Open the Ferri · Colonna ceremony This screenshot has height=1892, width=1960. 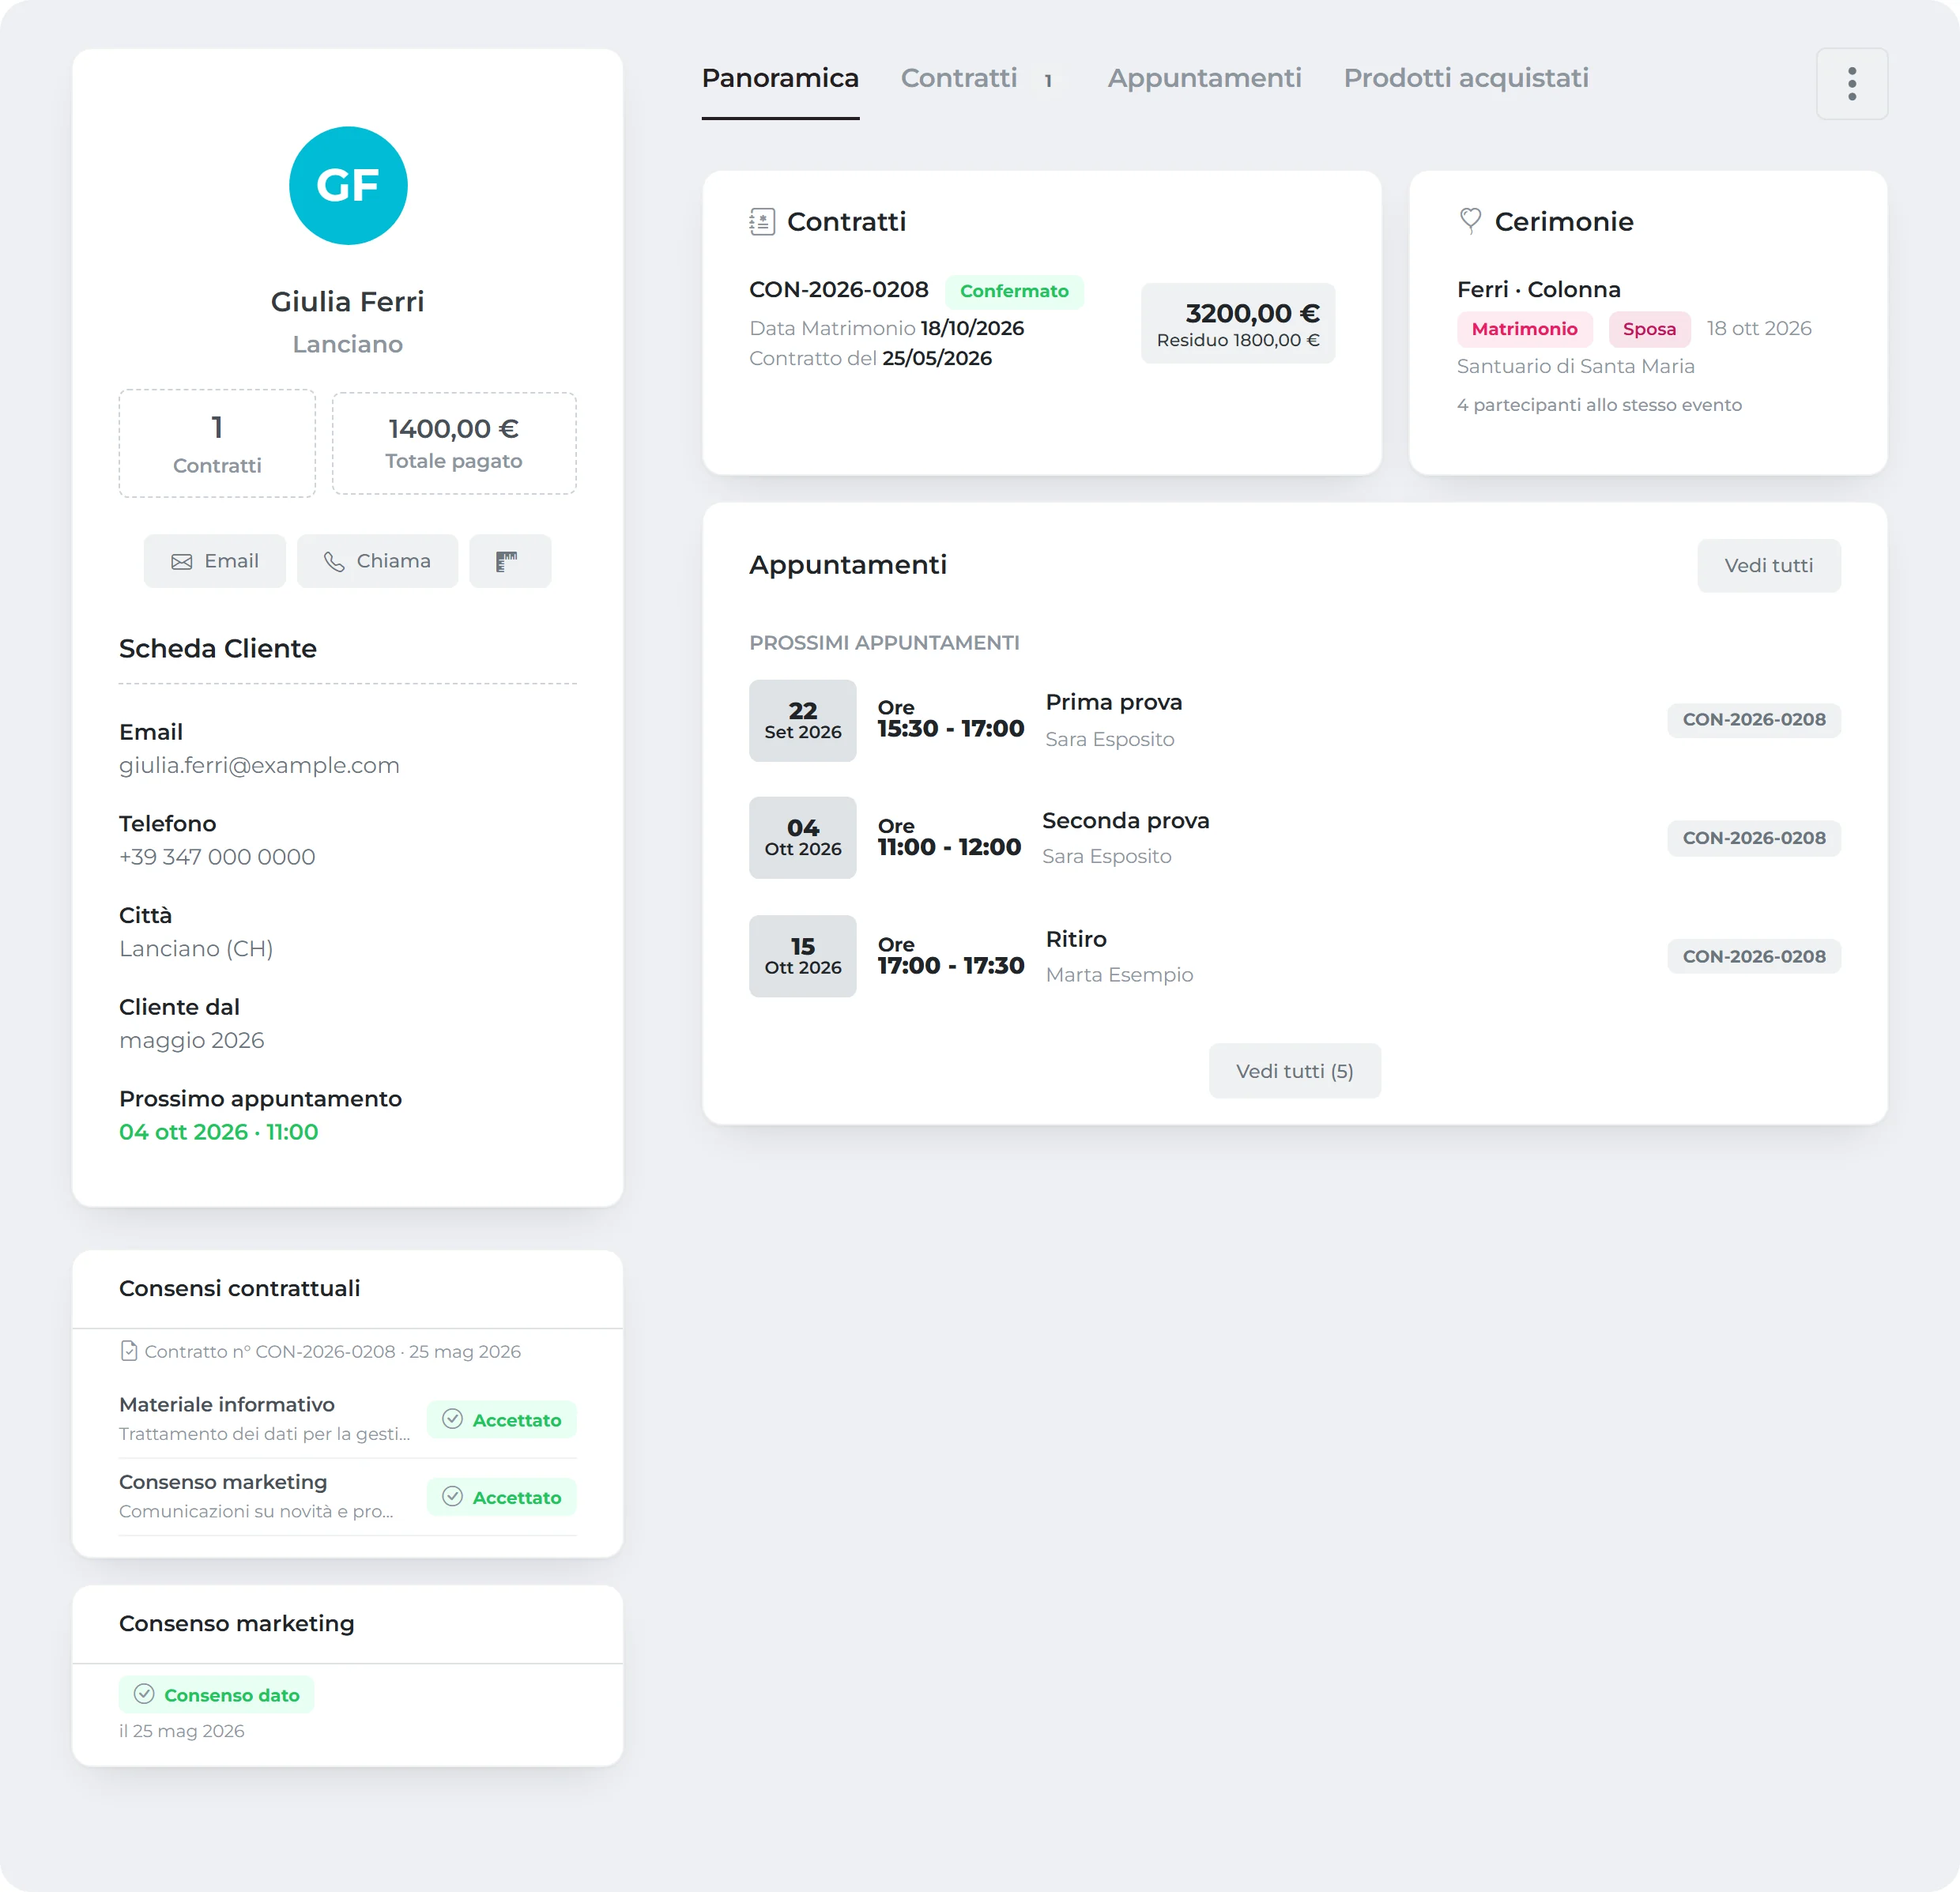point(1538,290)
